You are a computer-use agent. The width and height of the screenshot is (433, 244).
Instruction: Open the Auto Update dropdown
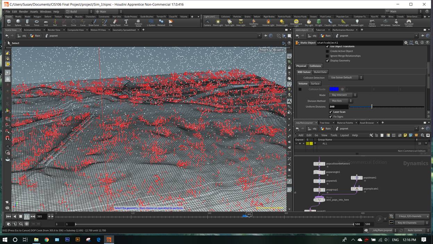(417, 230)
